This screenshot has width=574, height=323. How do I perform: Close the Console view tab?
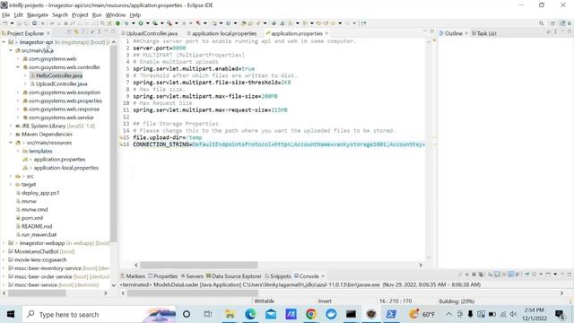click(323, 276)
